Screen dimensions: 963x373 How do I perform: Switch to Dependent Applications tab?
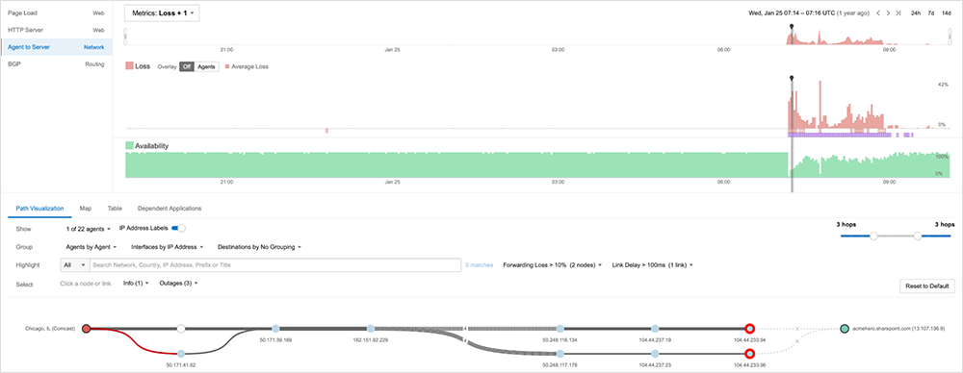point(169,209)
